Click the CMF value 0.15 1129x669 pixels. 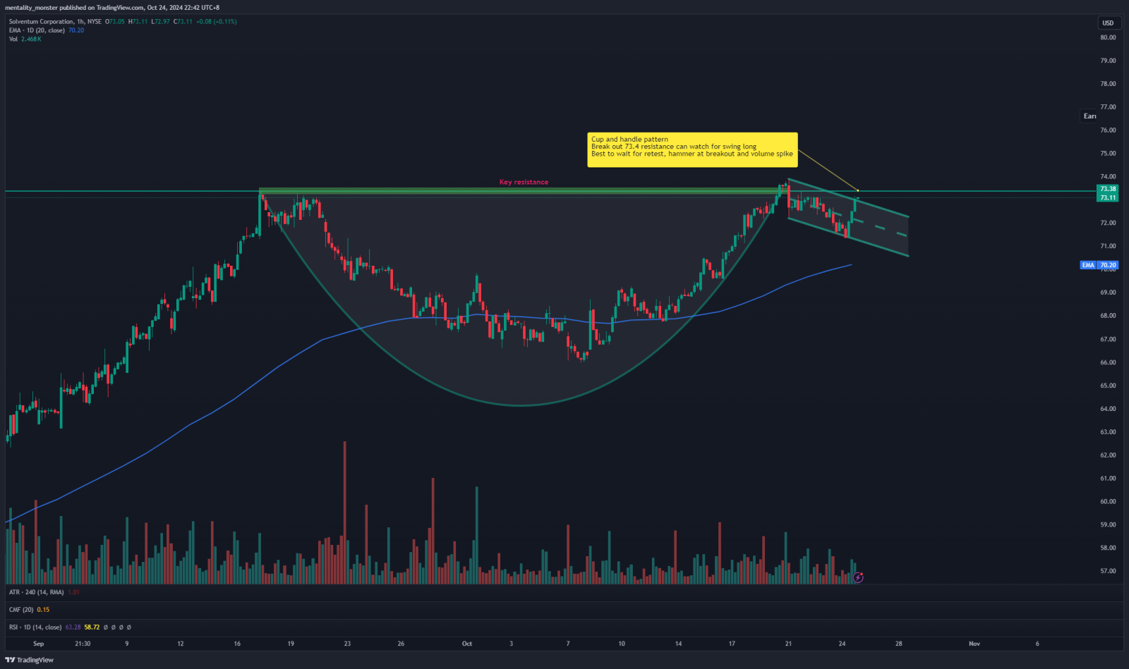(x=43, y=610)
